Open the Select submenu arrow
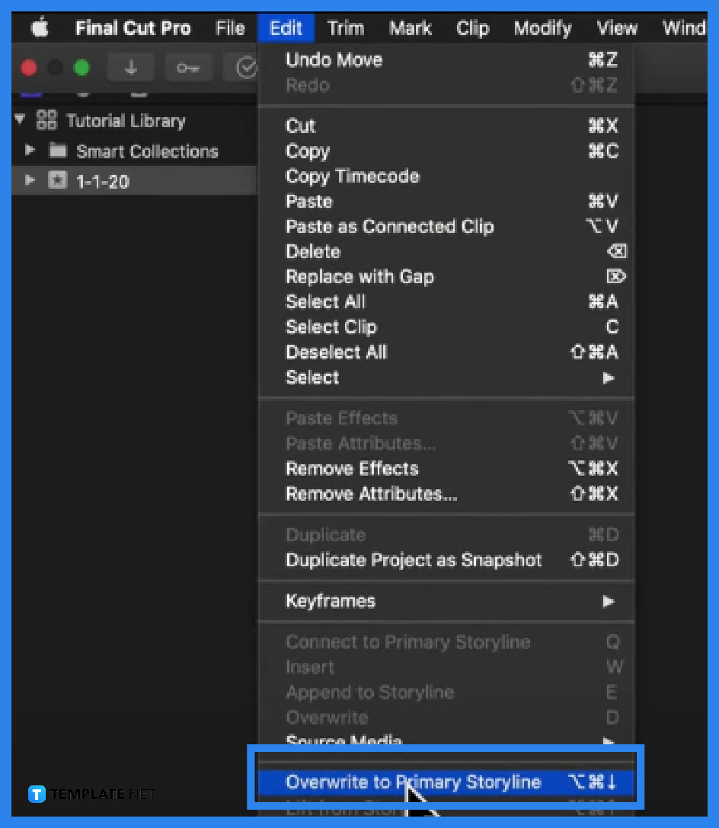The image size is (719, 828). click(x=608, y=377)
